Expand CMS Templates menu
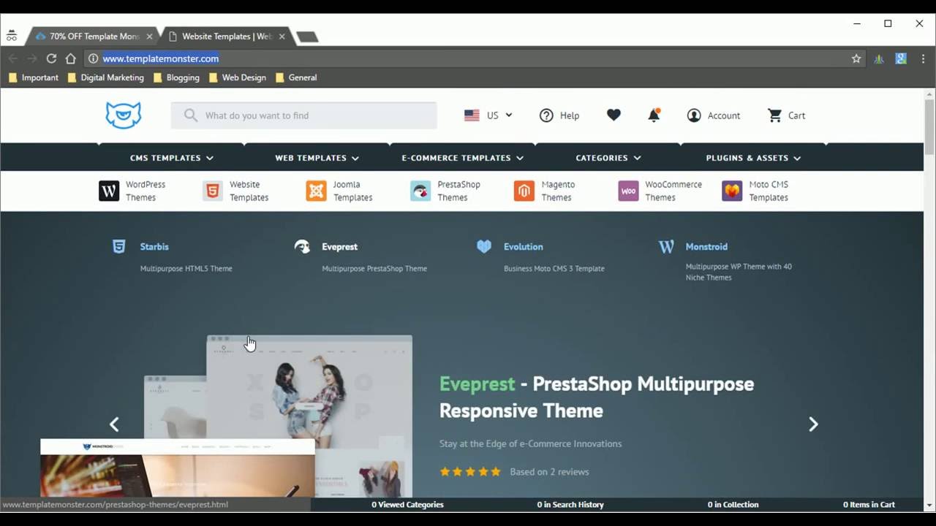 [172, 158]
